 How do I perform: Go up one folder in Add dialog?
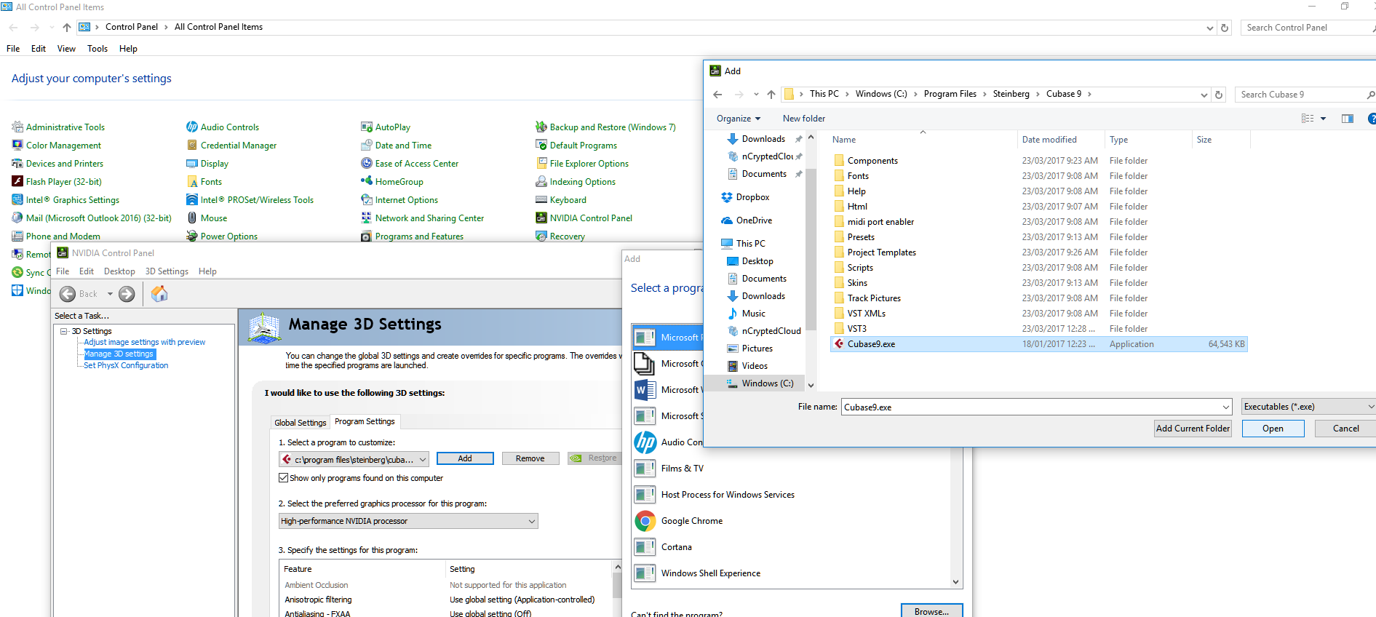tap(771, 95)
